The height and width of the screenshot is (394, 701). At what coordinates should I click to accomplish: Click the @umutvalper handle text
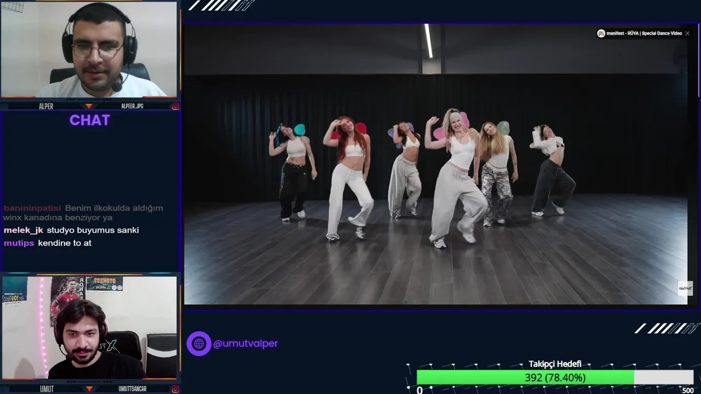[x=245, y=344]
